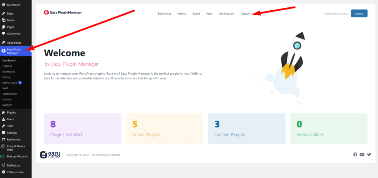This screenshot has width=378, height=178.
Task: Select History in the sidebar submenu
Action: (6, 77)
